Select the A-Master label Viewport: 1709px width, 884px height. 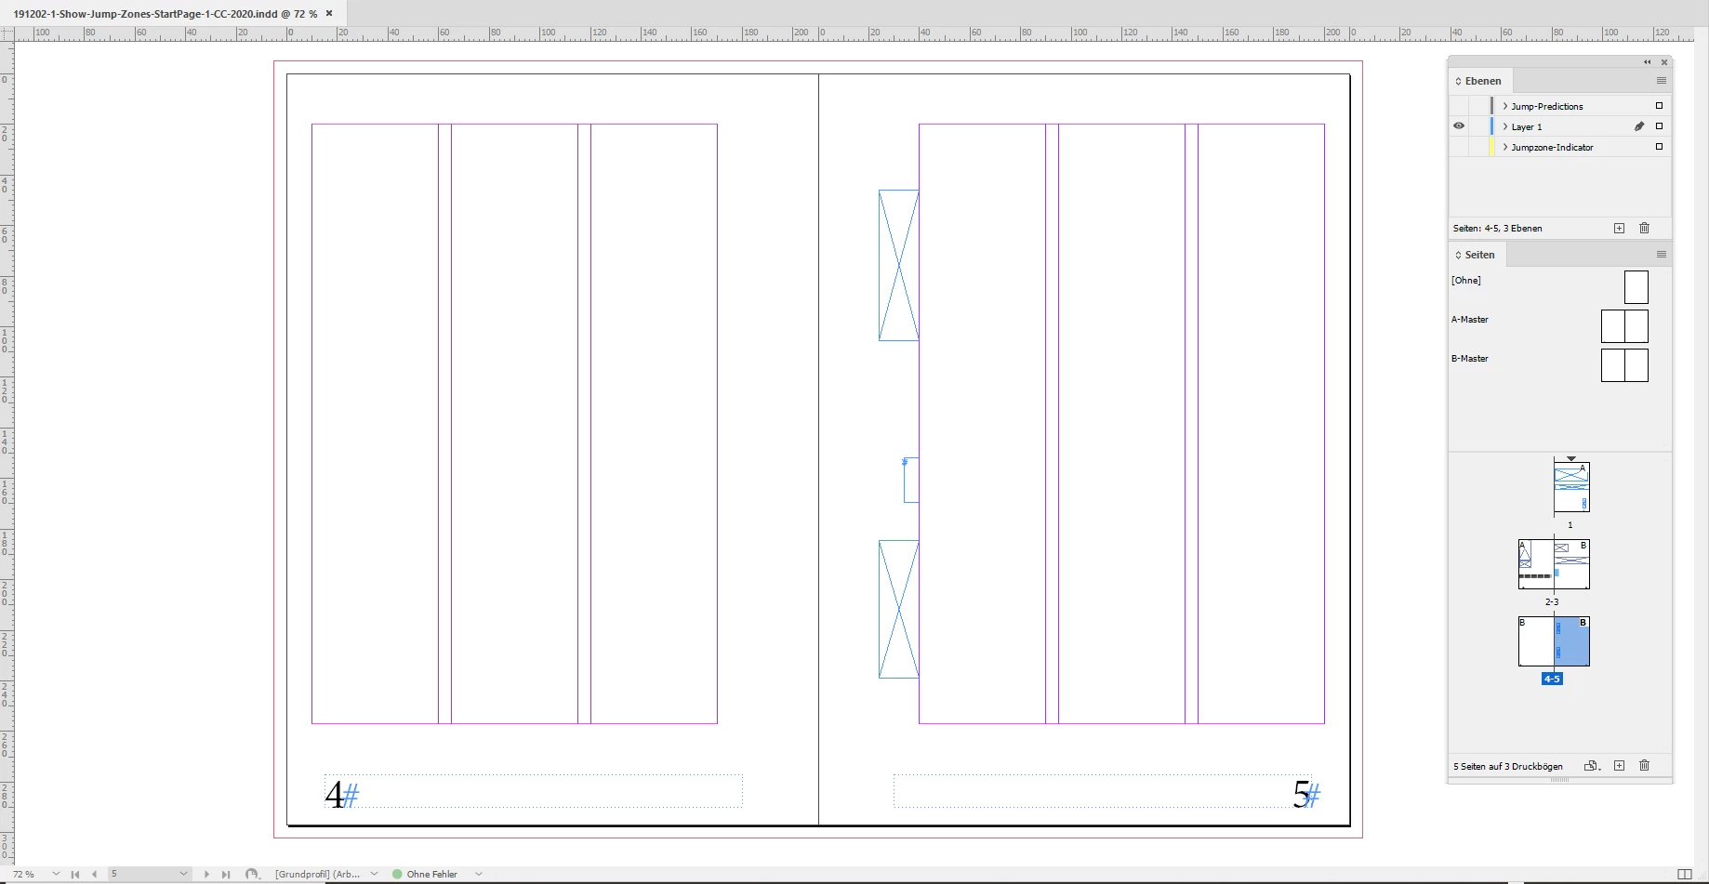pyautogui.click(x=1470, y=319)
